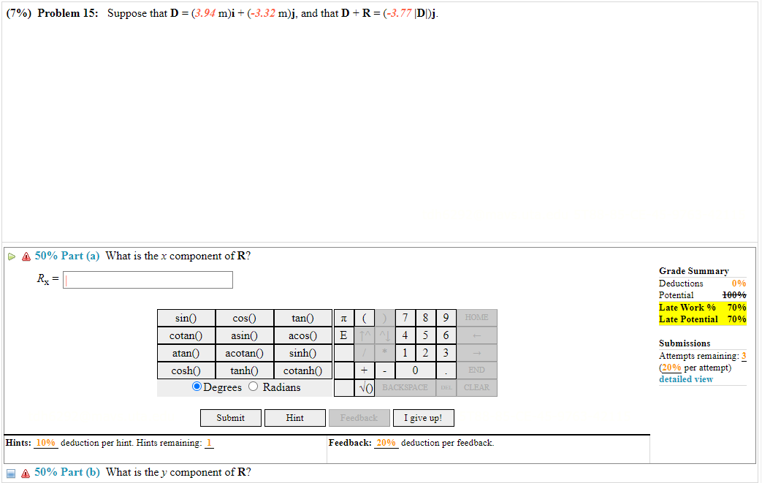Open the detailed view link

[685, 379]
